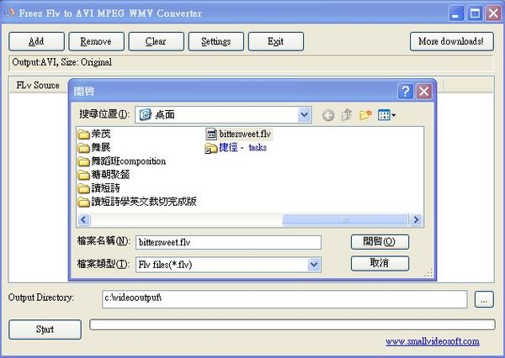Screen dimensions: 505x358
Task: Click the FLv Source column header
Action: tap(38, 85)
